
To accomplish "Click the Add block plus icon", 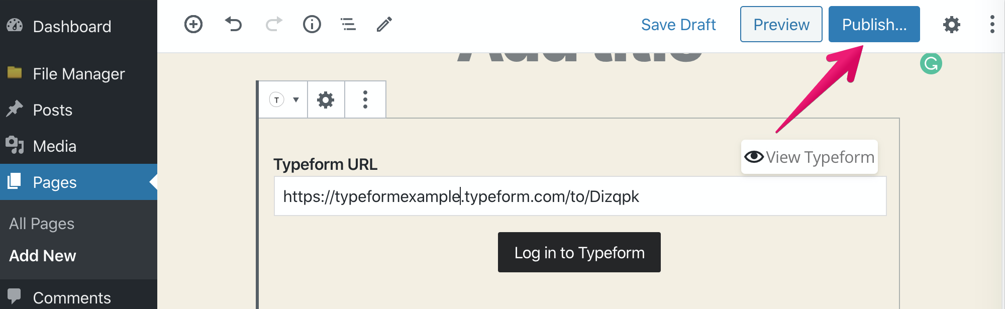I will [193, 24].
